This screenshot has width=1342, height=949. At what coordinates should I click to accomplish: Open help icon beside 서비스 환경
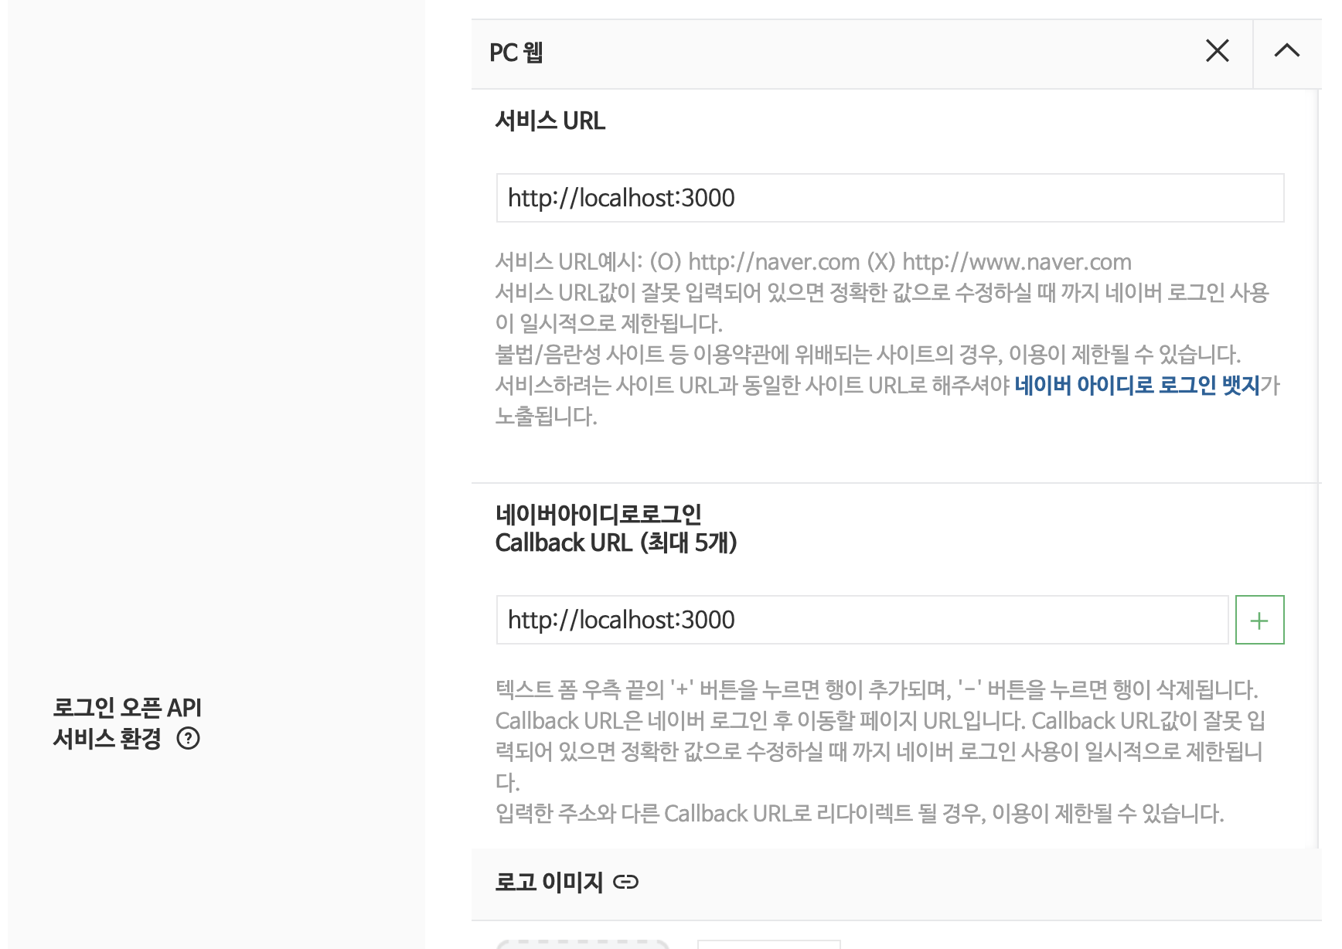point(189,739)
